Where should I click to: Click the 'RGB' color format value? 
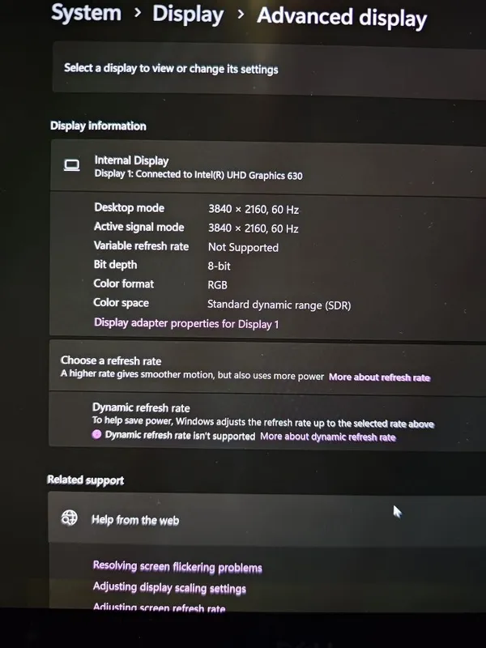pos(217,285)
